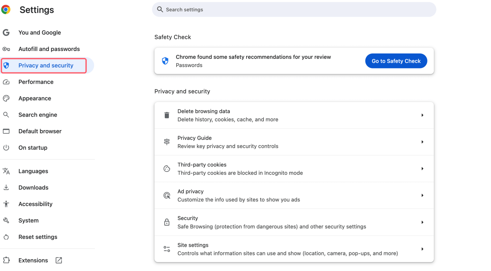Image resolution: width=491 pixels, height=271 pixels.
Task: Expand the Privacy Guide row chevron
Action: (423, 142)
